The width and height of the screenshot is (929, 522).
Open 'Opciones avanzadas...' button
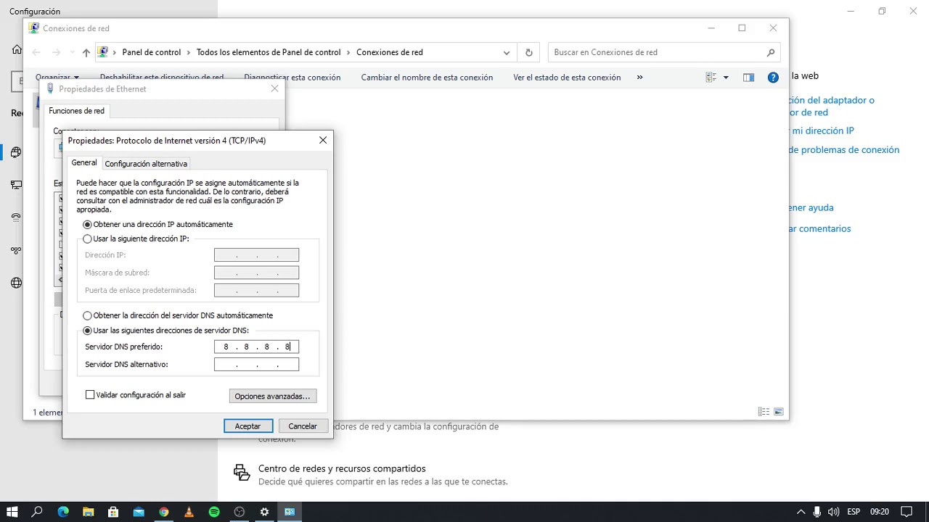point(272,397)
